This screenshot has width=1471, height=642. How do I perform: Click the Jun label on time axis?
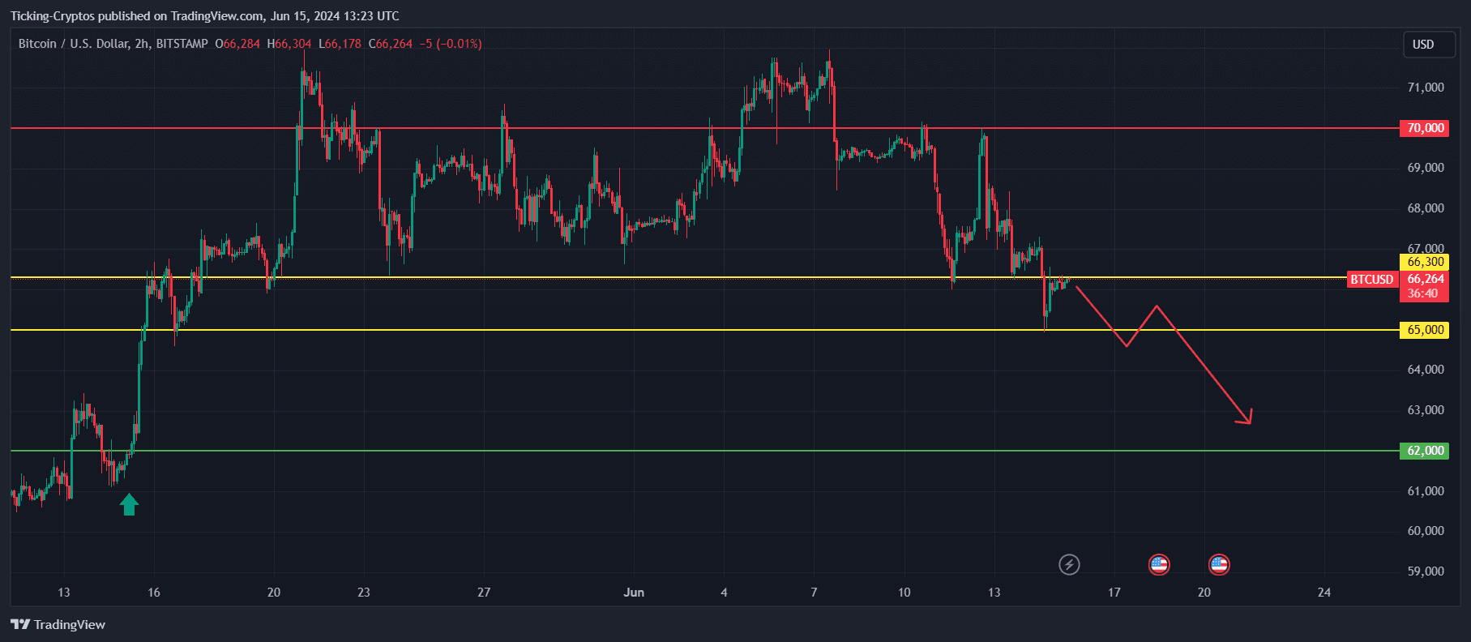click(634, 593)
